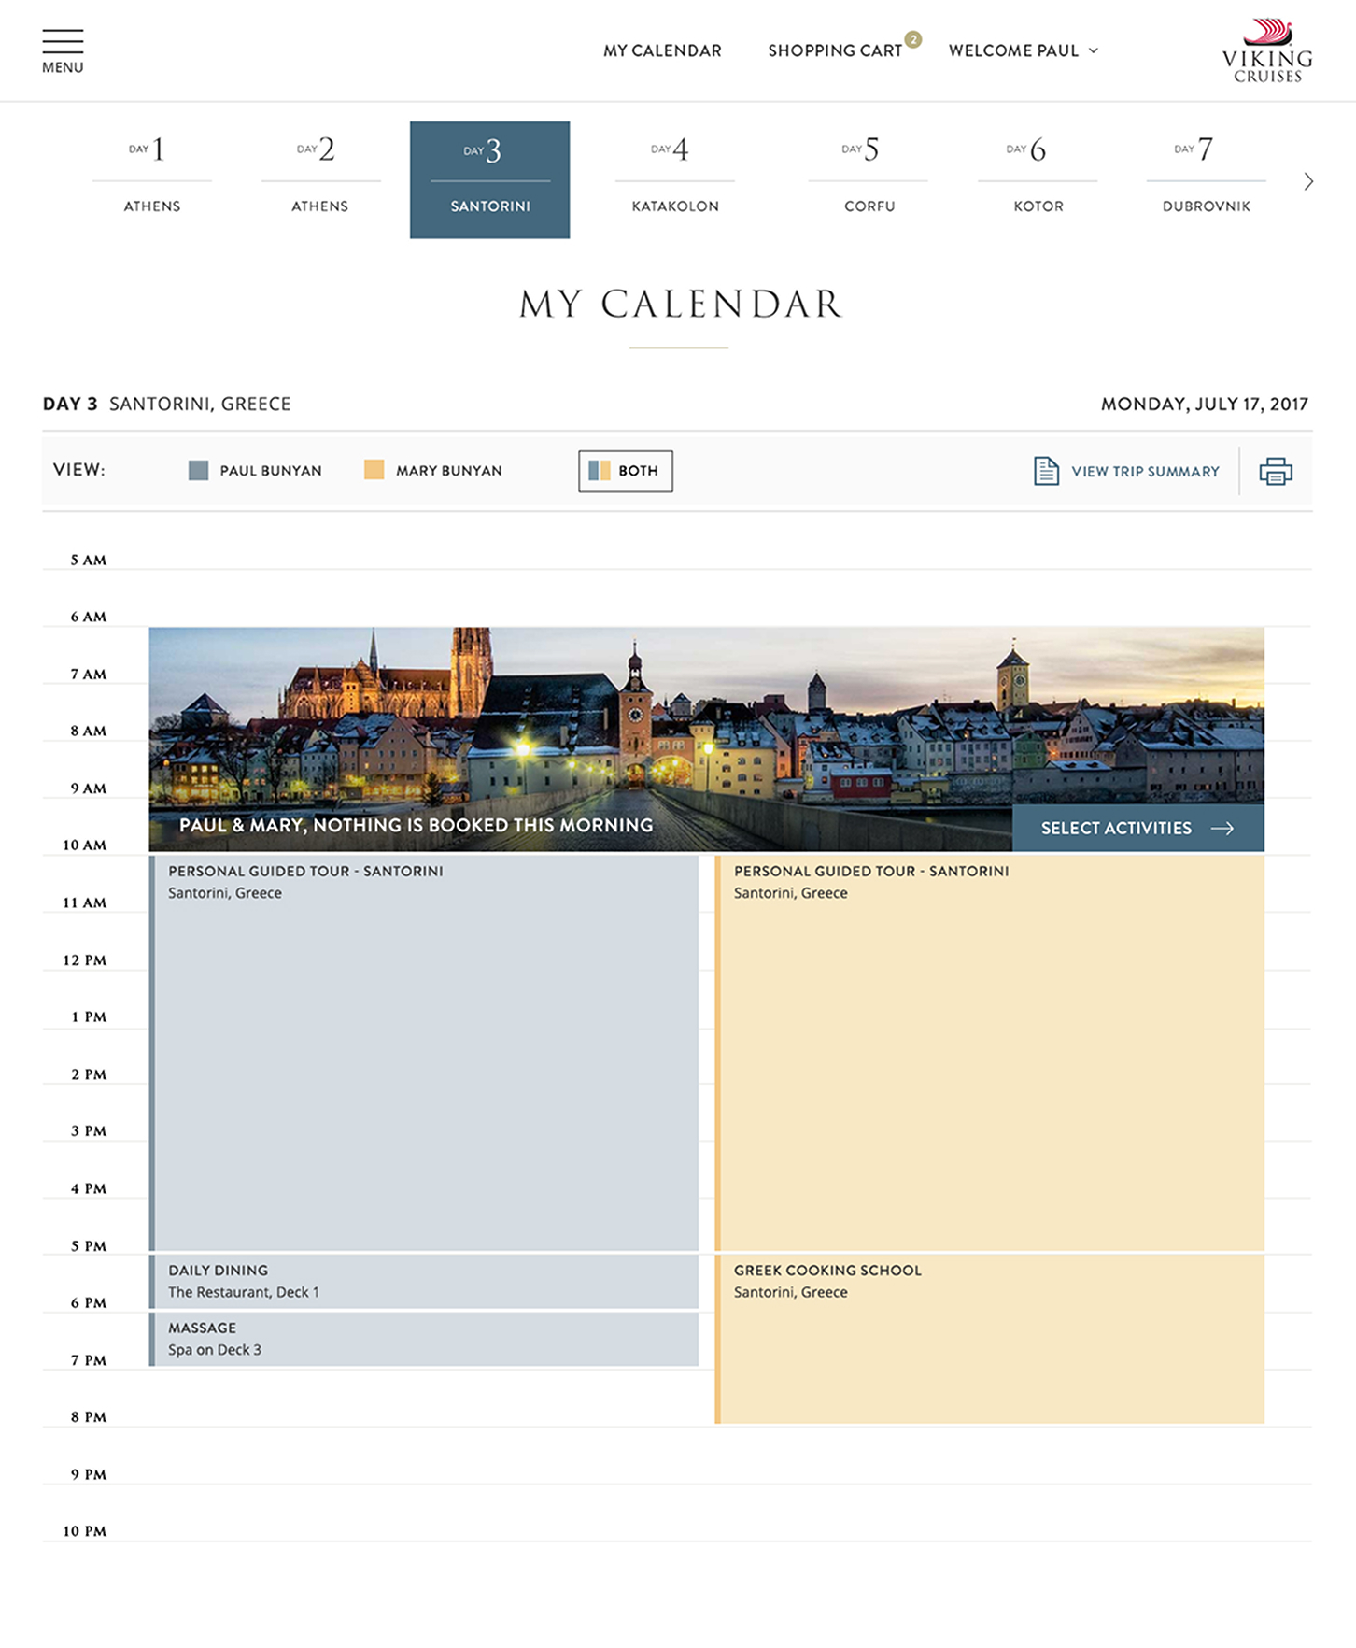Click the Select Activities button
This screenshot has height=1648, width=1356.
pyautogui.click(x=1137, y=829)
